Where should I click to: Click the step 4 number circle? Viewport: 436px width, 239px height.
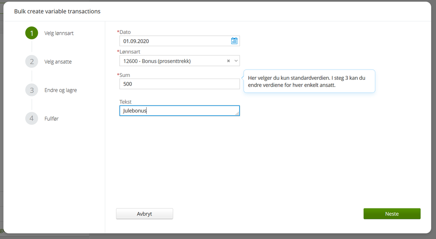[x=31, y=119]
